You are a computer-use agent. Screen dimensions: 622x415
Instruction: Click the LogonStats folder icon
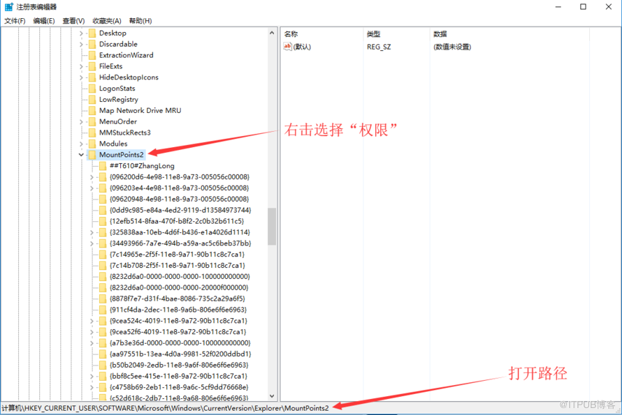pyautogui.click(x=92, y=89)
